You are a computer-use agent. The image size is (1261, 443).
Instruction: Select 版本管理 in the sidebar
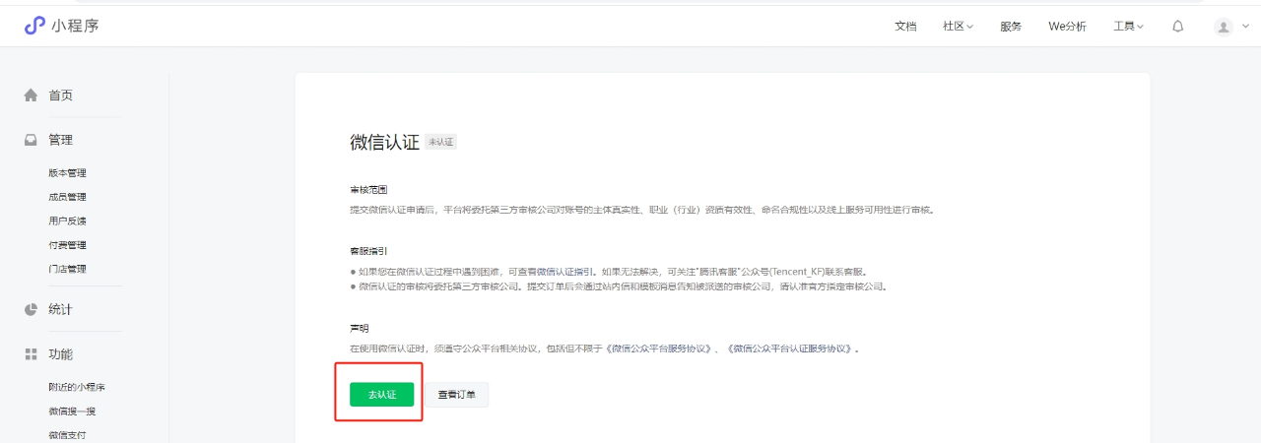(x=67, y=173)
